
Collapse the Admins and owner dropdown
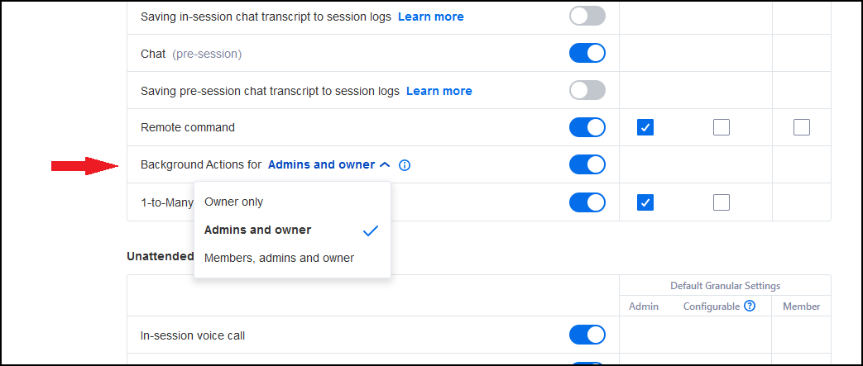click(329, 164)
